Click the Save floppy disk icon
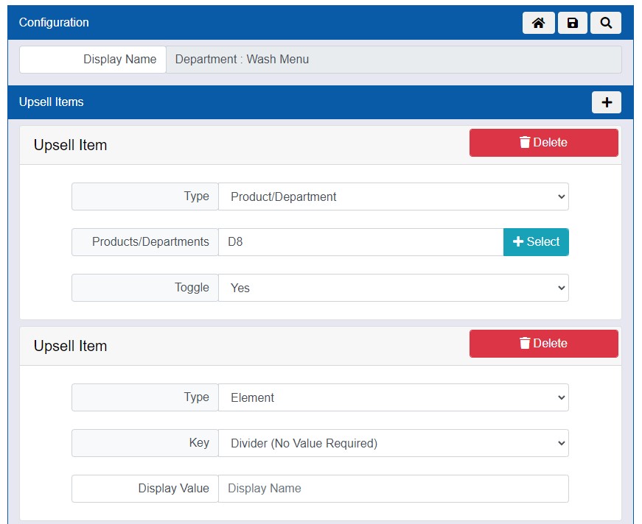This screenshot has width=642, height=524. point(572,23)
